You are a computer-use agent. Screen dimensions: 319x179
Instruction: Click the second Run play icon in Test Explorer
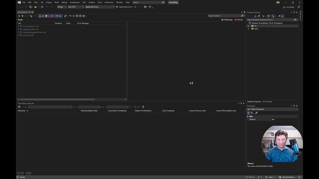[22, 16]
